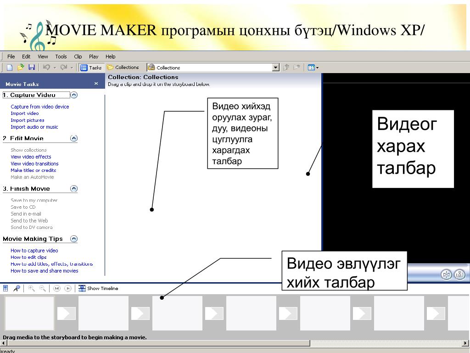Screen dimensions: 470x353
Task: Click the View video transitions link
Action: coord(34,164)
